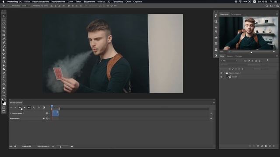Click the timeline zoom in mountain icon
280x157 pixels.
tap(72, 147)
